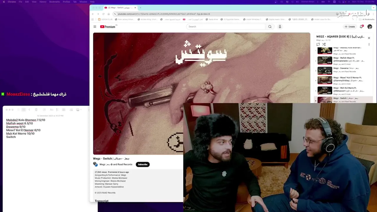The image size is (377, 212).
Task: Open the Chrome menu in macOS menu bar
Action: click(x=12, y=2)
